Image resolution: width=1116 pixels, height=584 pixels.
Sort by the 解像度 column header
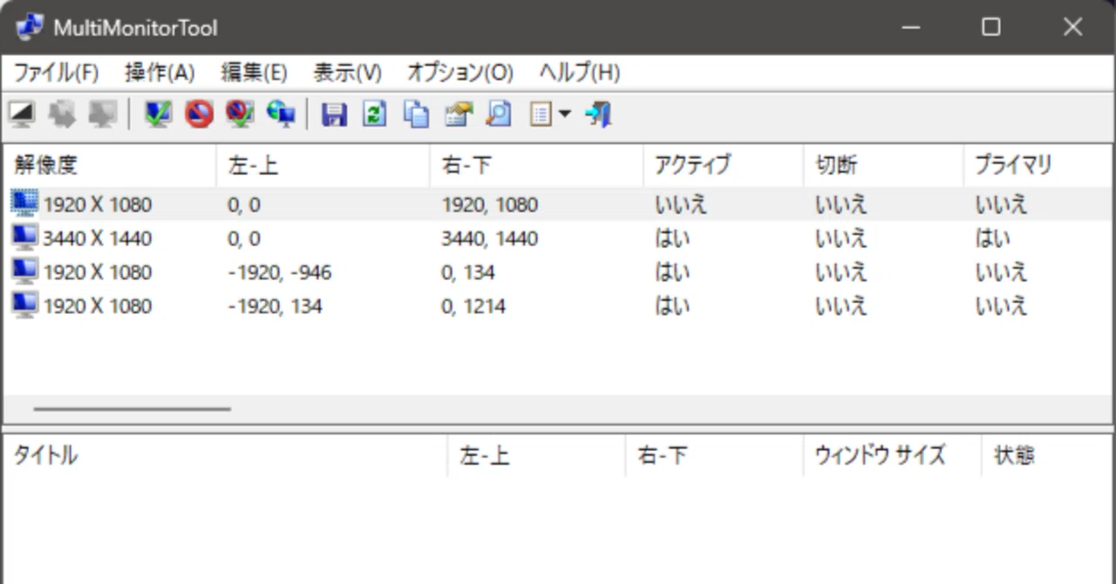(x=109, y=165)
